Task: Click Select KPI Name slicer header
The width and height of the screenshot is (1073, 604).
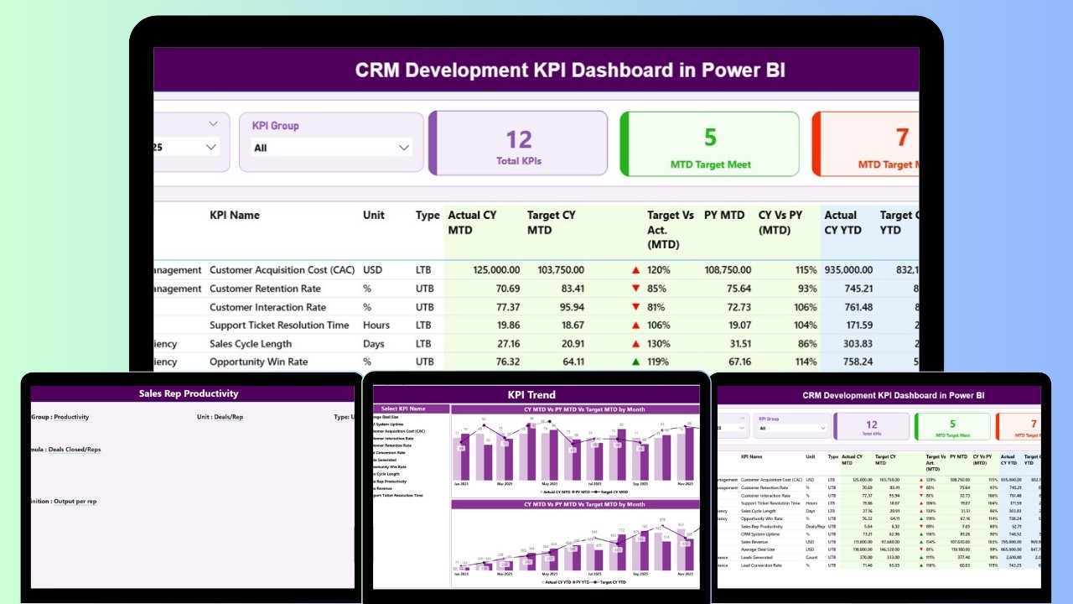Action: (411, 409)
